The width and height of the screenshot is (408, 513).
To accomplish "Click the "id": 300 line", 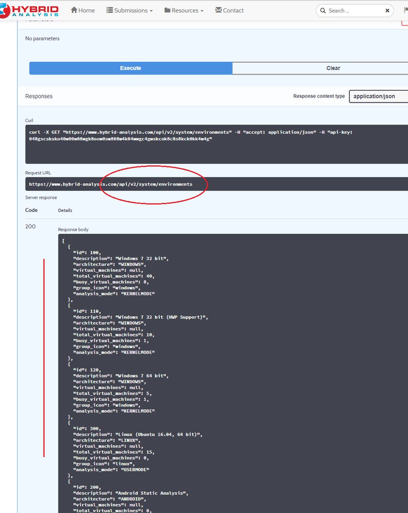I will pyautogui.click(x=87, y=428).
